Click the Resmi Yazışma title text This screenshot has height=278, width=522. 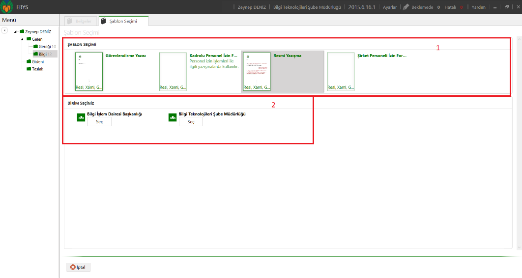(x=288, y=56)
